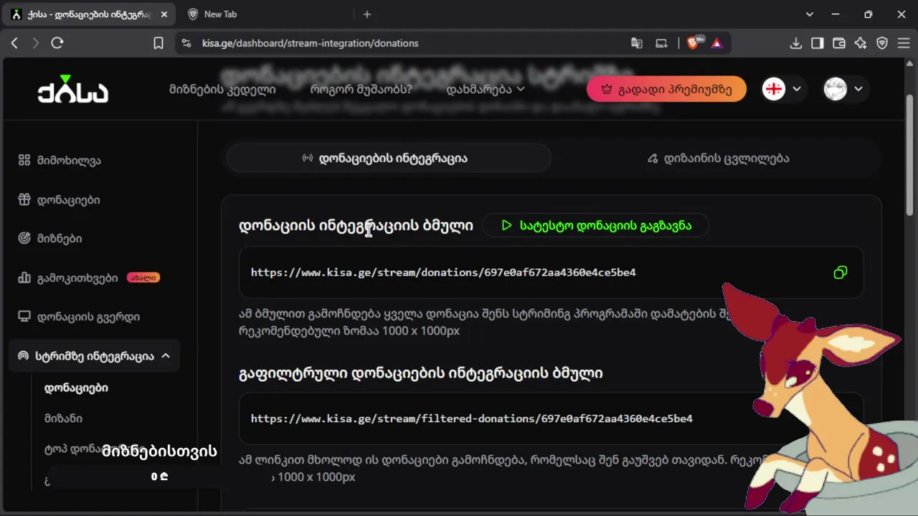Click the stream/donations URL text
Screen dimensions: 918x516
443,272
